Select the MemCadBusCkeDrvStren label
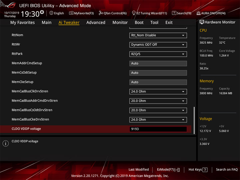Screen dimensions: 240x180 30,119
